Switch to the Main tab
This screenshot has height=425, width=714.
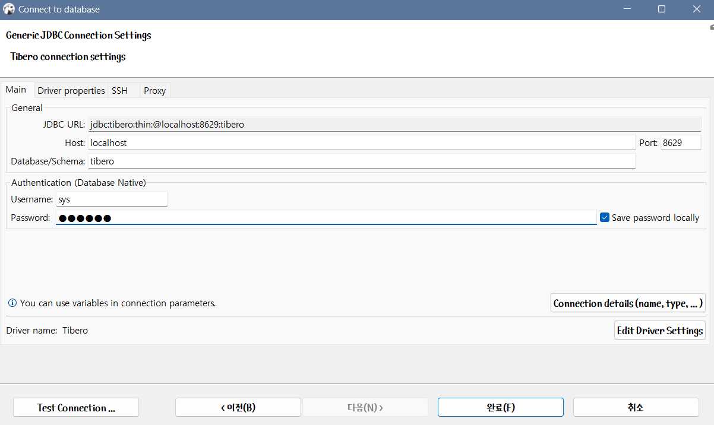[x=17, y=90]
